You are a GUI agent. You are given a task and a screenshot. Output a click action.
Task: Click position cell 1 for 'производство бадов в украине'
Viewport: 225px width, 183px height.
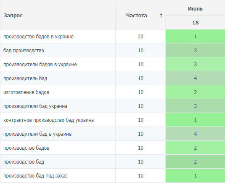click(195, 37)
